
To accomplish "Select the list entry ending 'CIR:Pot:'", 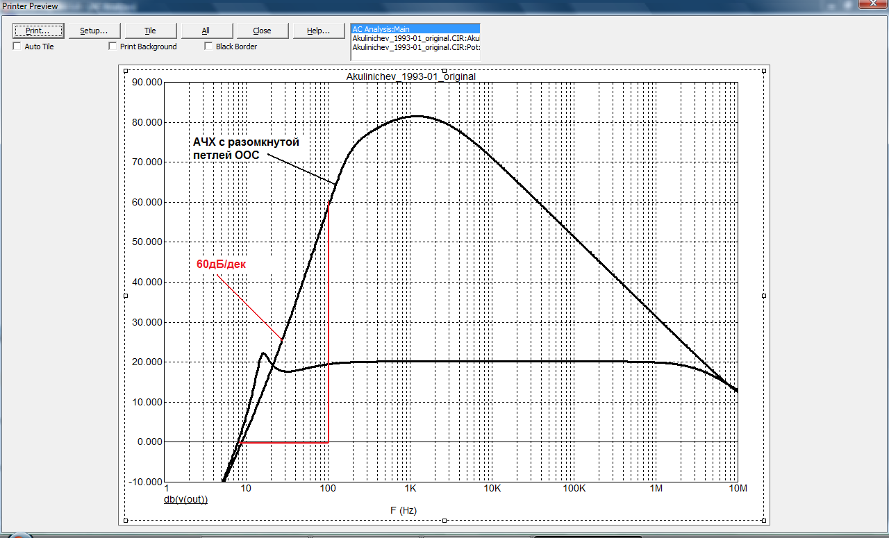I will pos(415,47).
